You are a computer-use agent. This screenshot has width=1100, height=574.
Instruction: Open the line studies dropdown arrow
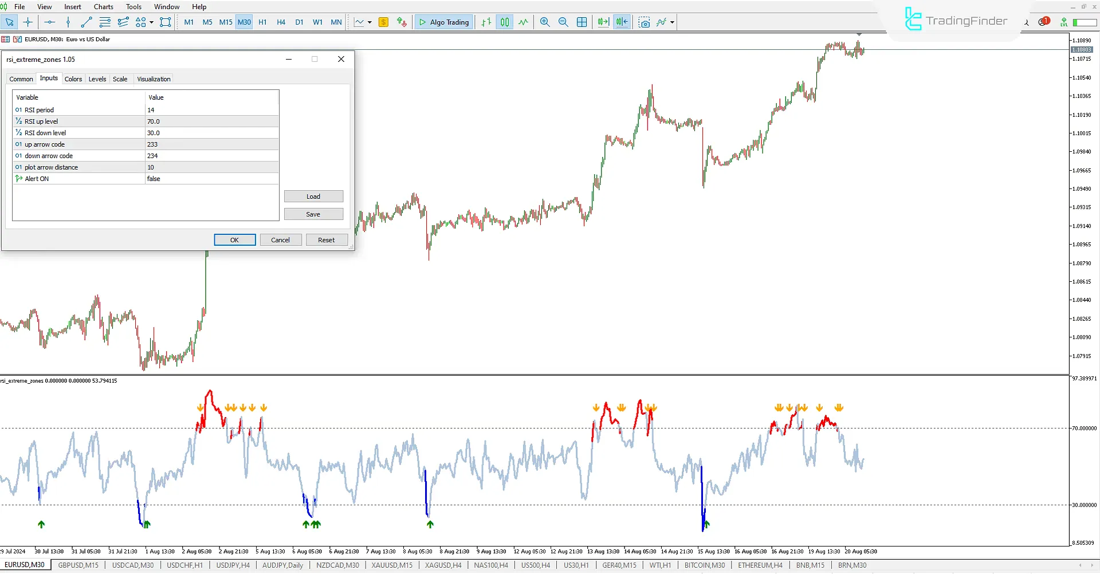(x=370, y=22)
